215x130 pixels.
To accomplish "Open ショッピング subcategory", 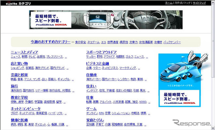I will [17, 68].
